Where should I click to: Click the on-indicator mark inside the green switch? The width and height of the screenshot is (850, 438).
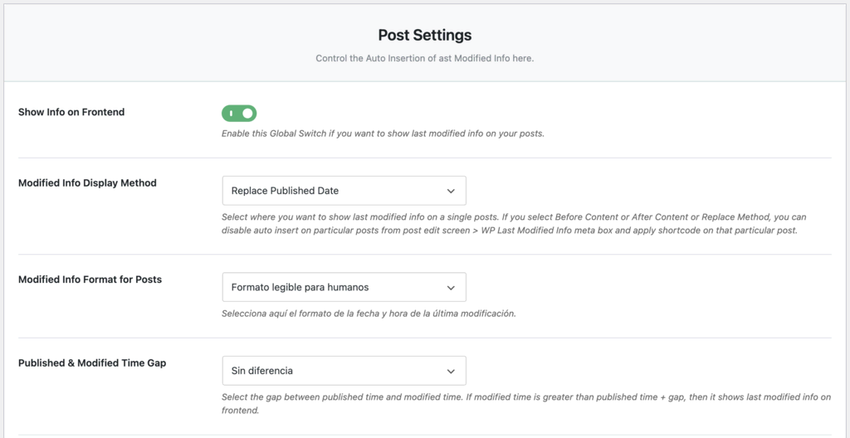point(232,113)
